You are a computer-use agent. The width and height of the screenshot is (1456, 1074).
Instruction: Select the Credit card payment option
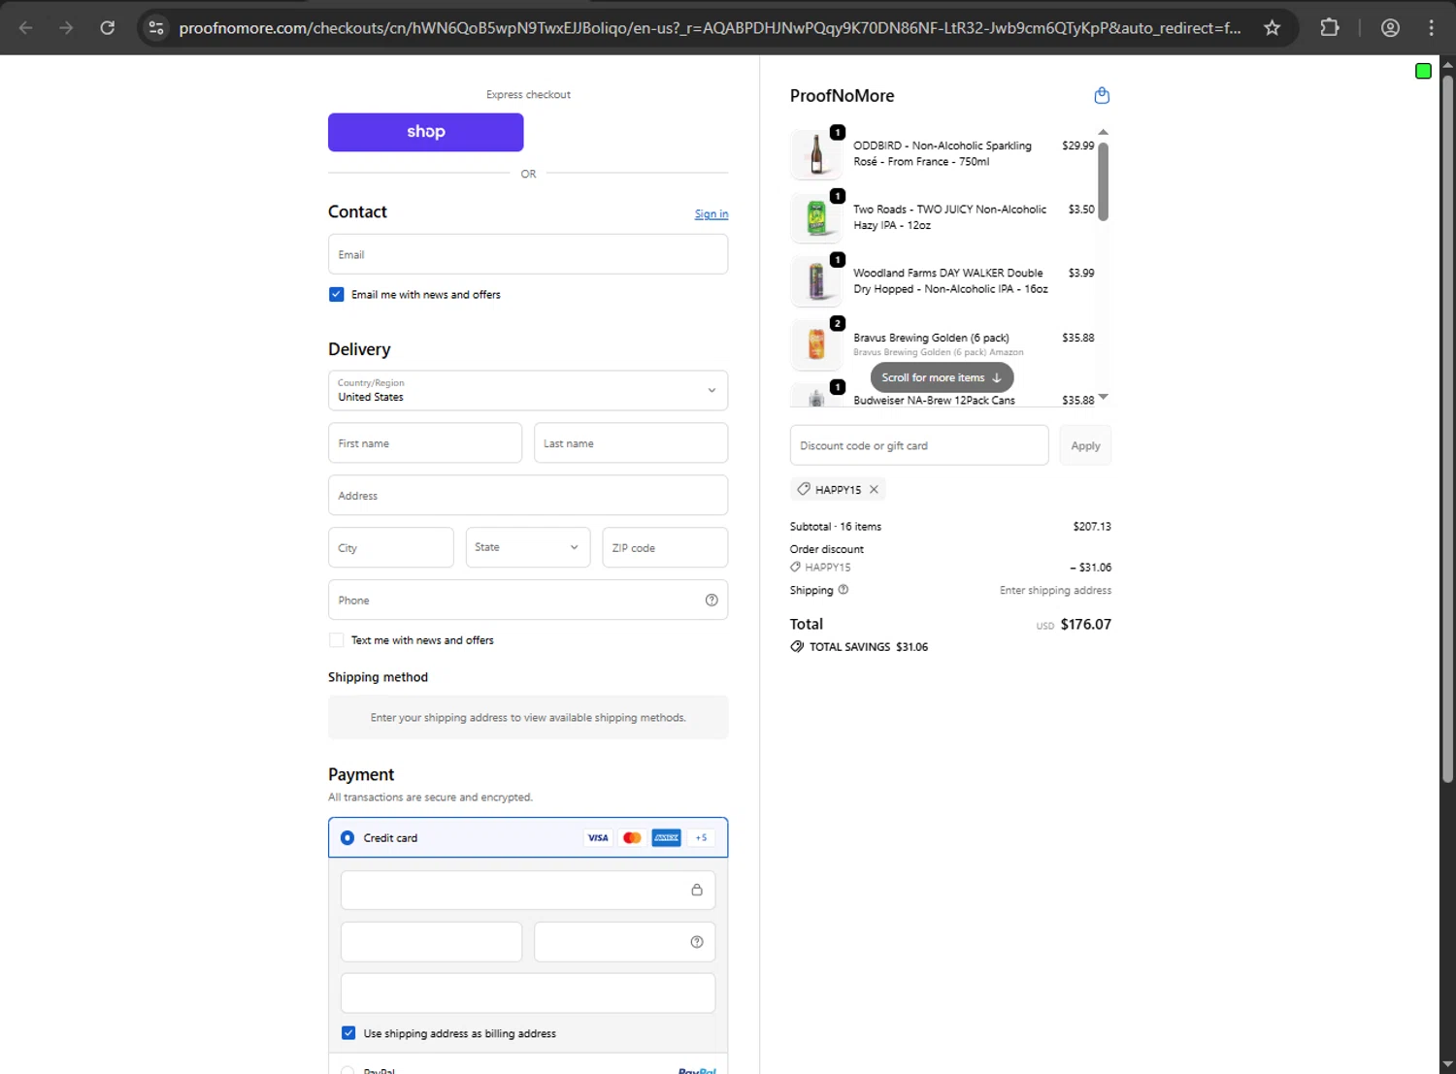pos(347,837)
